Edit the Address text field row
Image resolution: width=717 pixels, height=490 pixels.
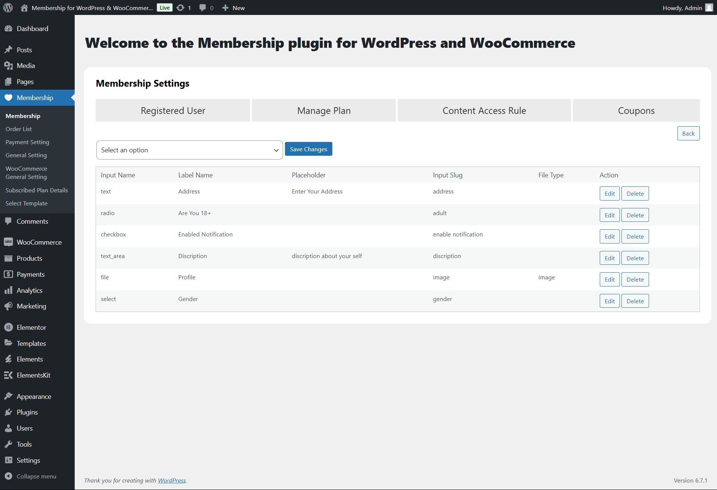(609, 193)
